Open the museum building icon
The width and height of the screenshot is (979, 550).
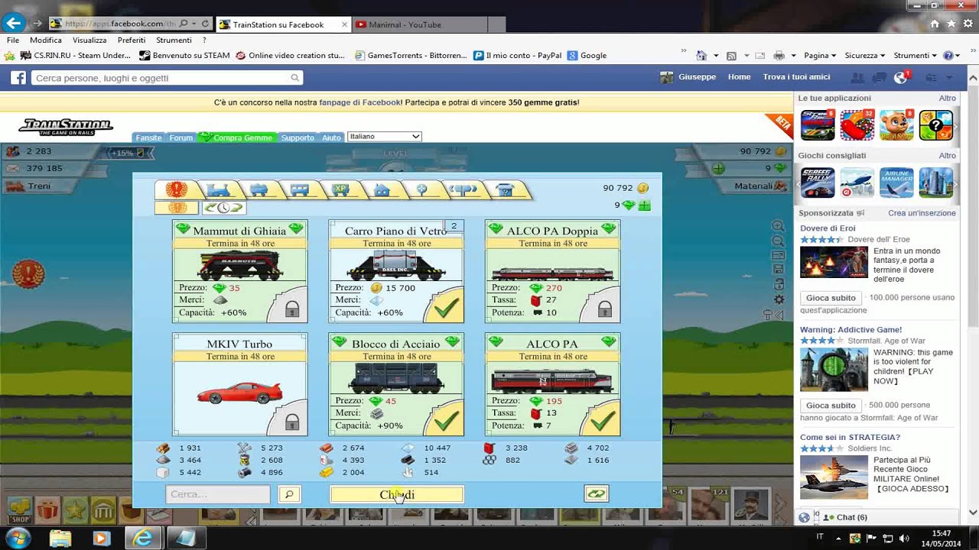click(103, 510)
